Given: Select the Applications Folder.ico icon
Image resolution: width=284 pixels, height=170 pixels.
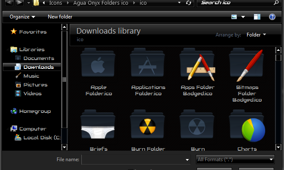Looking at the screenshot, I should click(x=147, y=63).
